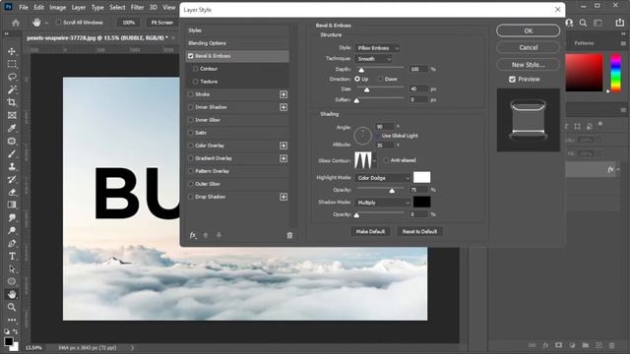Click the New Style button
The image size is (630, 354).
[528, 64]
